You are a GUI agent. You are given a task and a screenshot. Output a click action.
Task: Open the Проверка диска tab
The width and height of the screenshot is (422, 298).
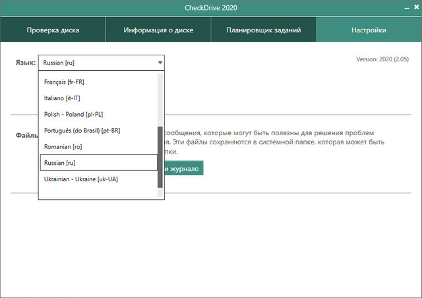[x=53, y=30]
